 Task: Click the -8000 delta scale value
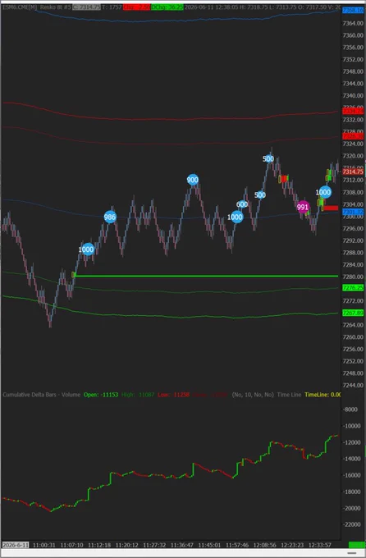pos(350,409)
